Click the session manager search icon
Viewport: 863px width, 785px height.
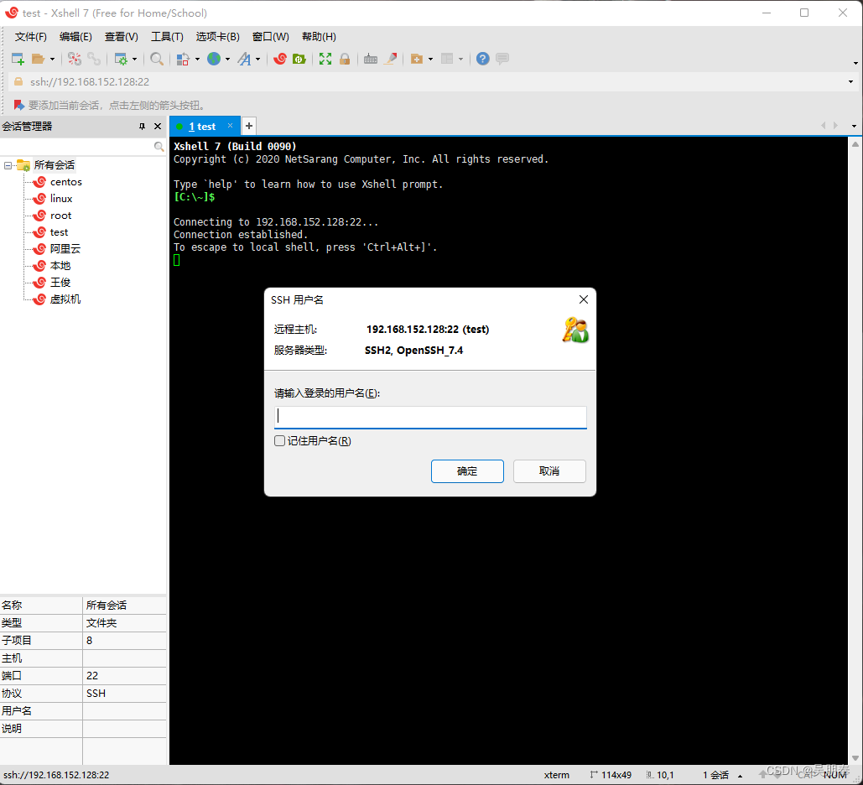click(159, 147)
